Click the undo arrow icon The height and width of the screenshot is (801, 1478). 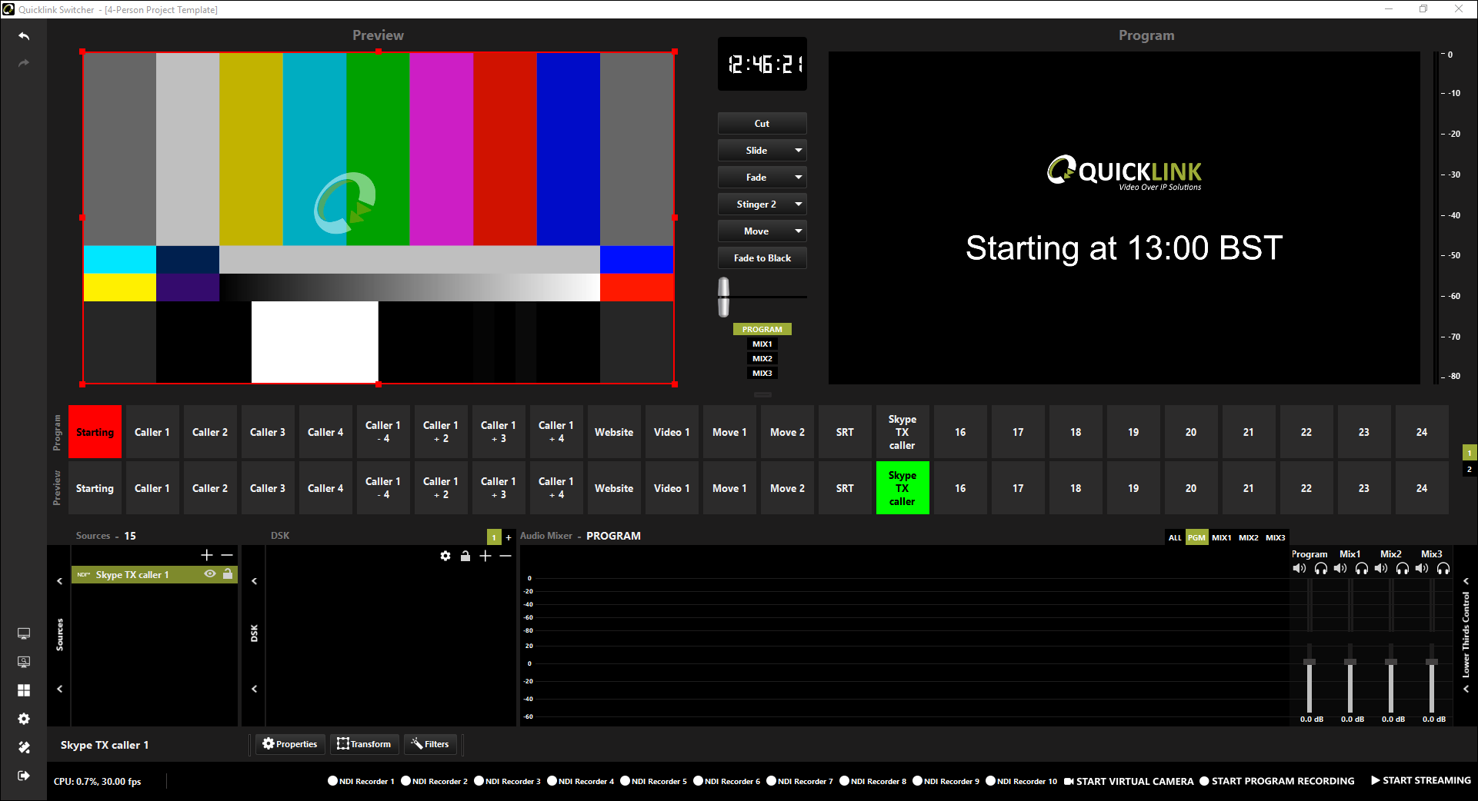coord(24,36)
